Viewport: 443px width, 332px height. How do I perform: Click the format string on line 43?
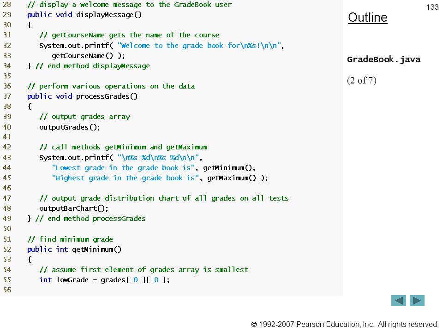[x=158, y=157]
